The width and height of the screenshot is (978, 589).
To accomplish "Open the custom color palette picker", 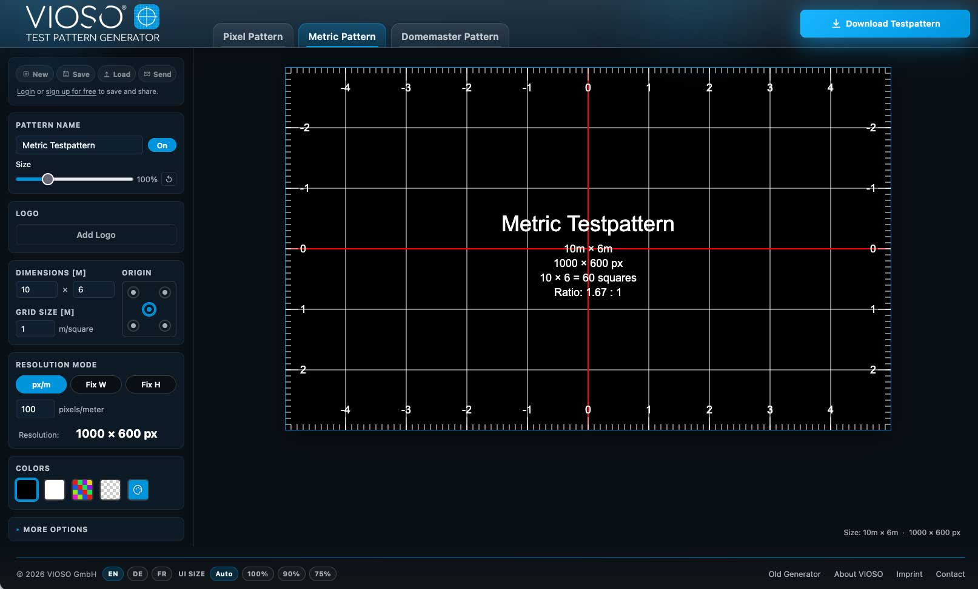I will [x=138, y=490].
